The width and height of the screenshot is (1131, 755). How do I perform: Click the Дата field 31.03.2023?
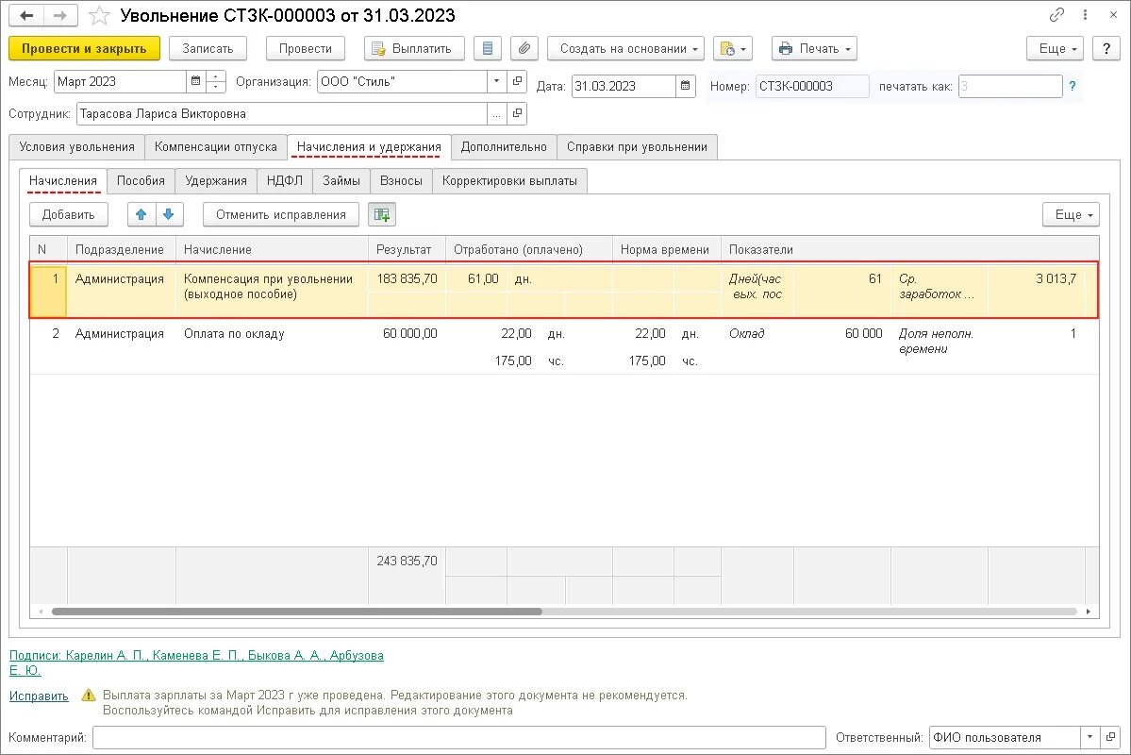coord(624,86)
